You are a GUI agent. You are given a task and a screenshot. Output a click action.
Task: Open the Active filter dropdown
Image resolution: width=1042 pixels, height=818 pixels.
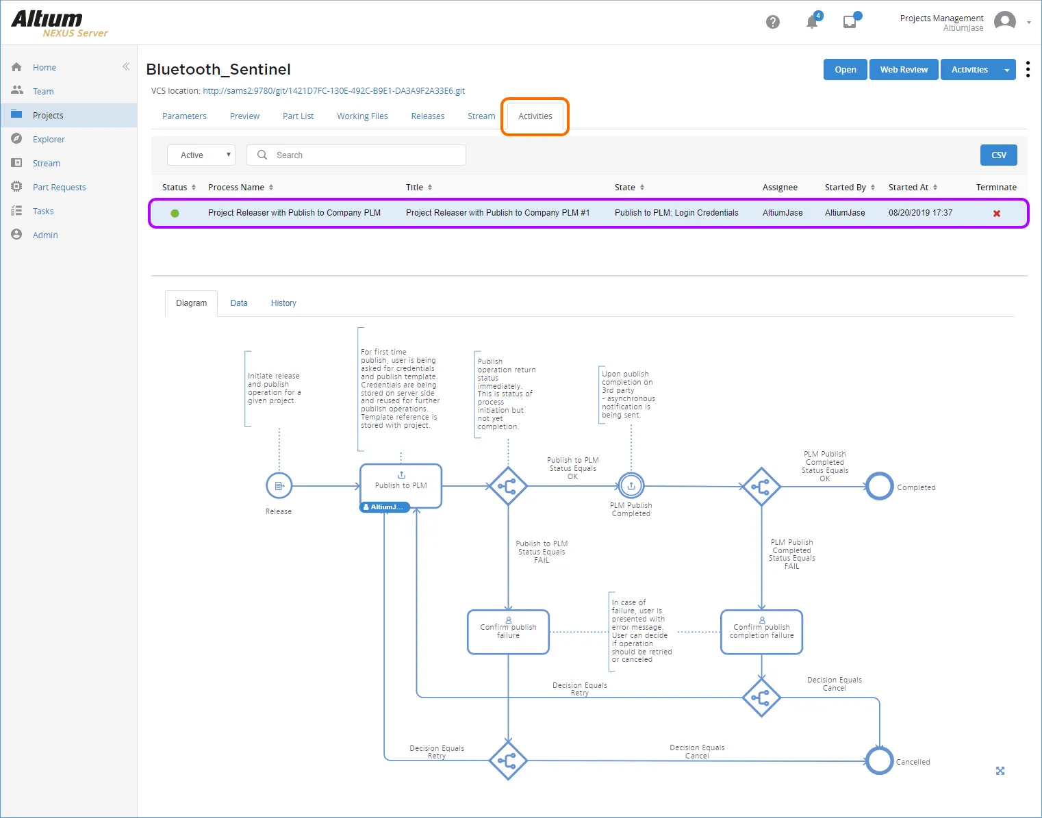click(201, 155)
